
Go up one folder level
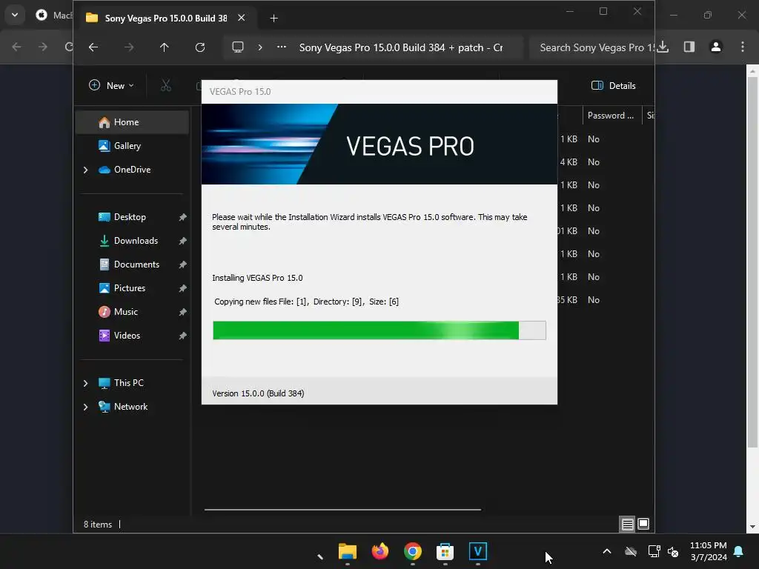pos(164,47)
